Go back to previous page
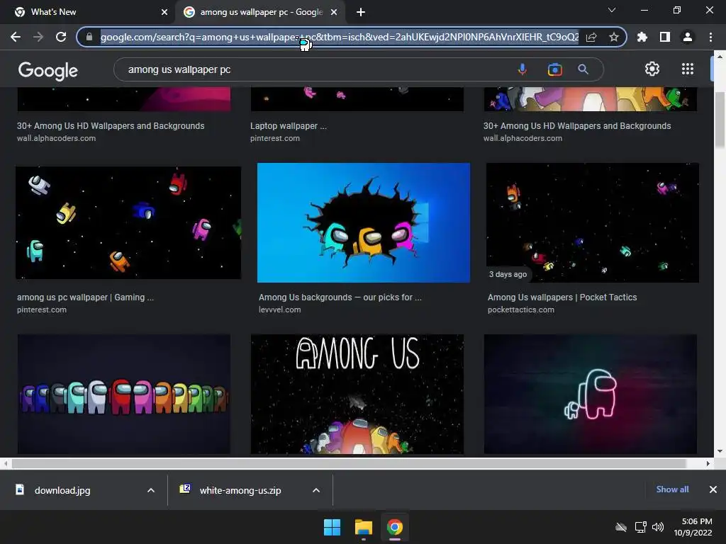This screenshot has width=726, height=544. pos(16,37)
